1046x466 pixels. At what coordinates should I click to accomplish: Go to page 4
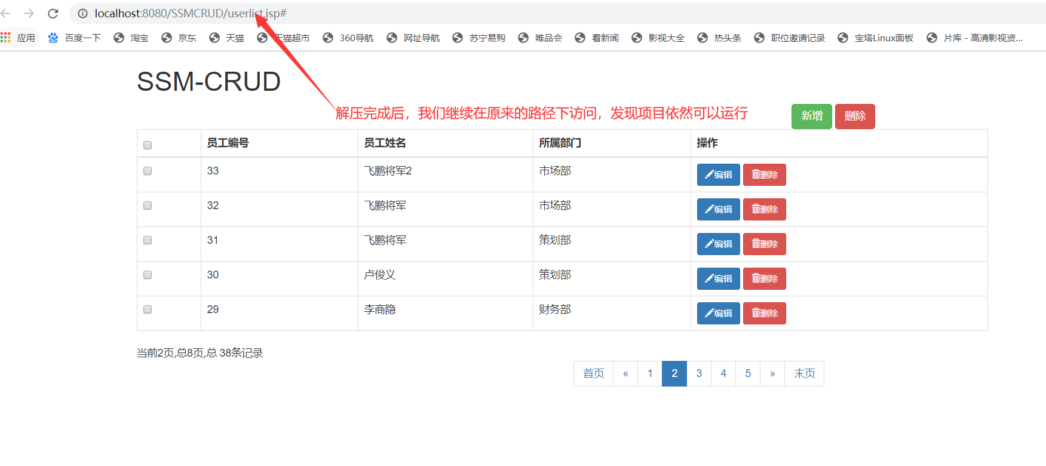tap(723, 373)
